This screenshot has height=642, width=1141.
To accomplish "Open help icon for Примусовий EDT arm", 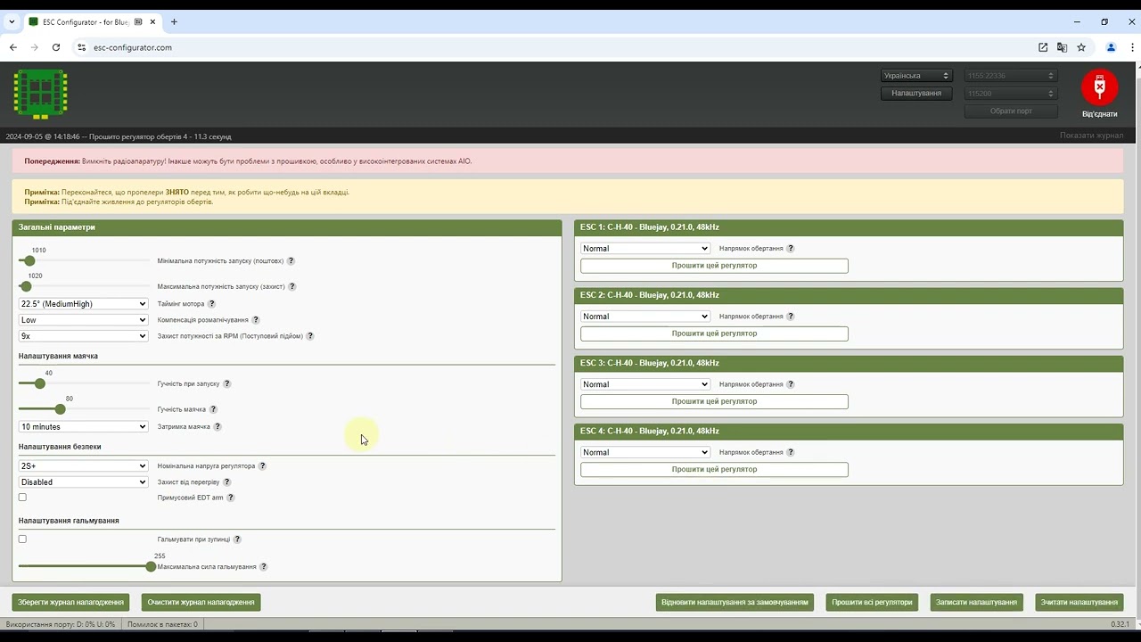I will pos(230,498).
